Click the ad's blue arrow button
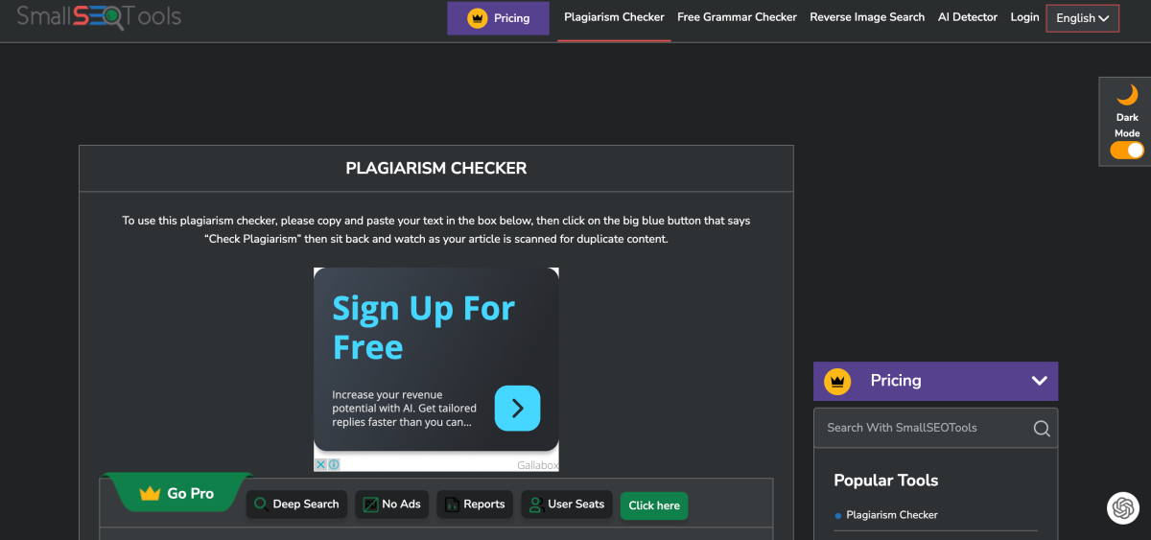Image resolution: width=1151 pixels, height=540 pixels. click(517, 409)
